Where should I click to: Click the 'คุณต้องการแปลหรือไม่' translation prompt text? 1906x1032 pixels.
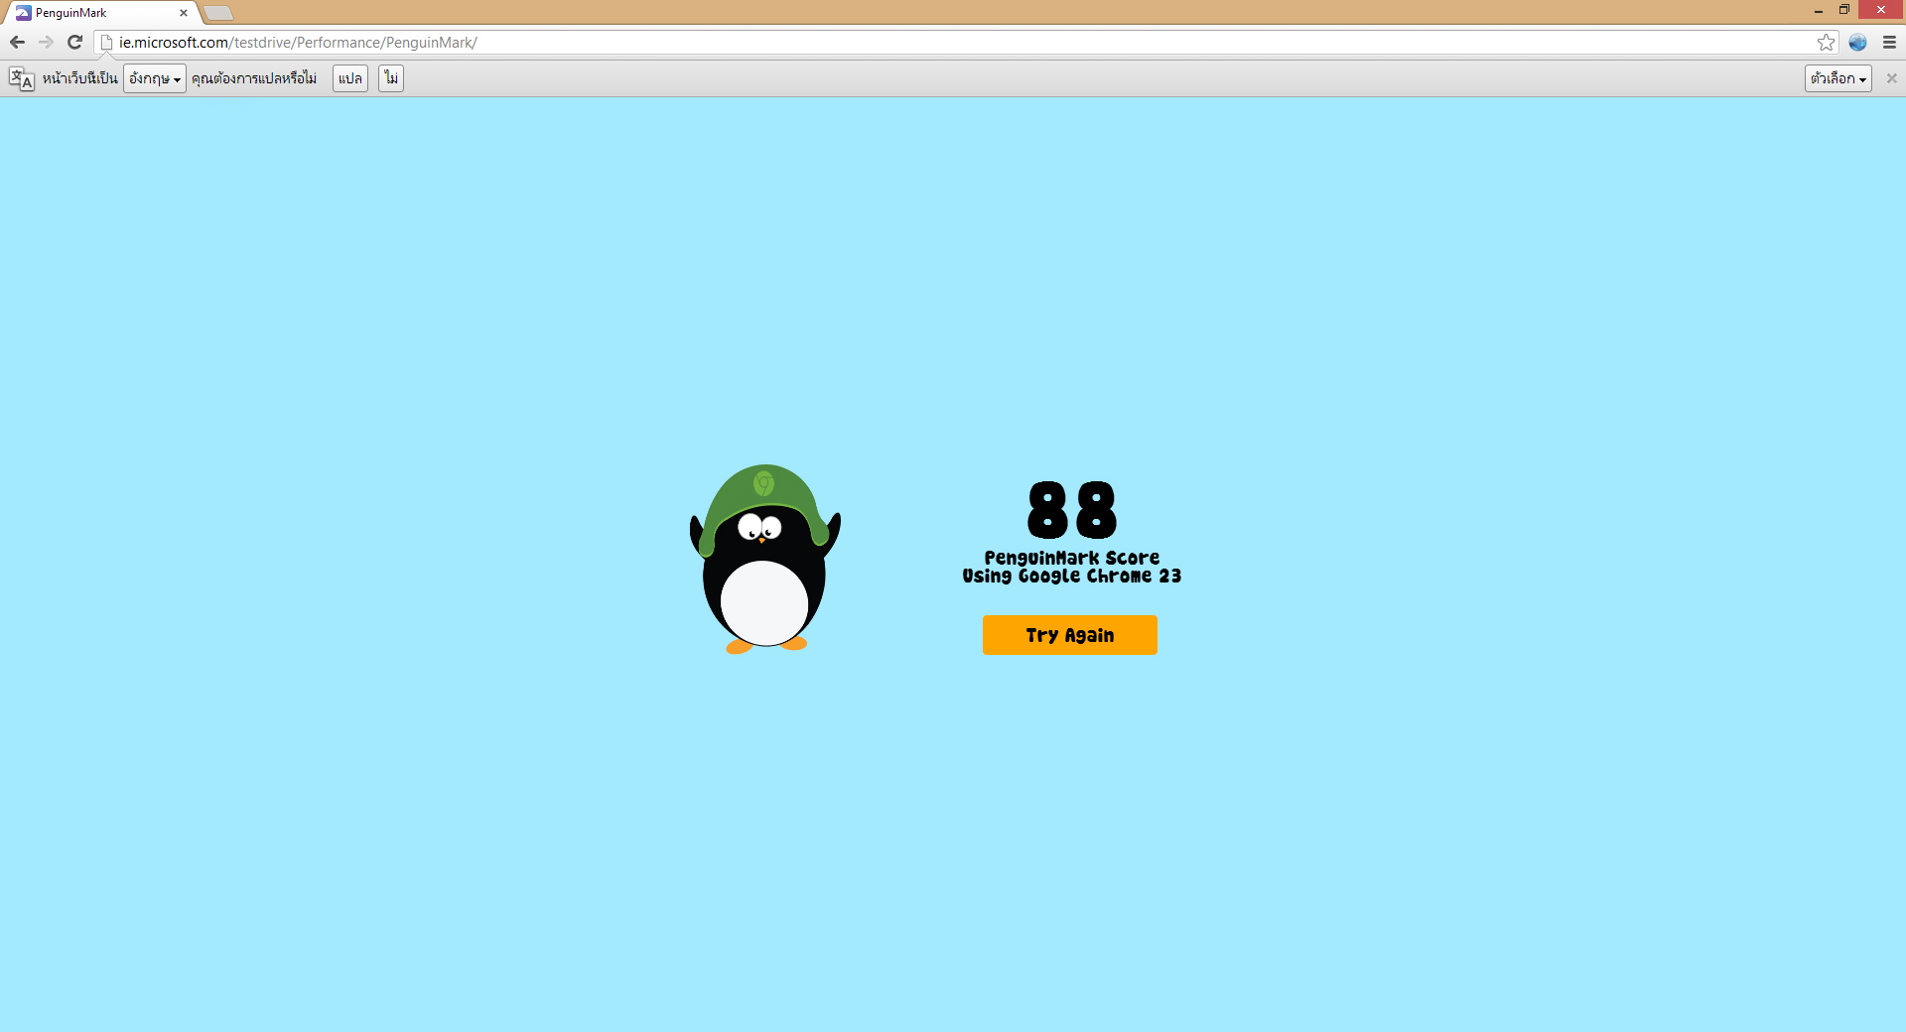(x=254, y=78)
